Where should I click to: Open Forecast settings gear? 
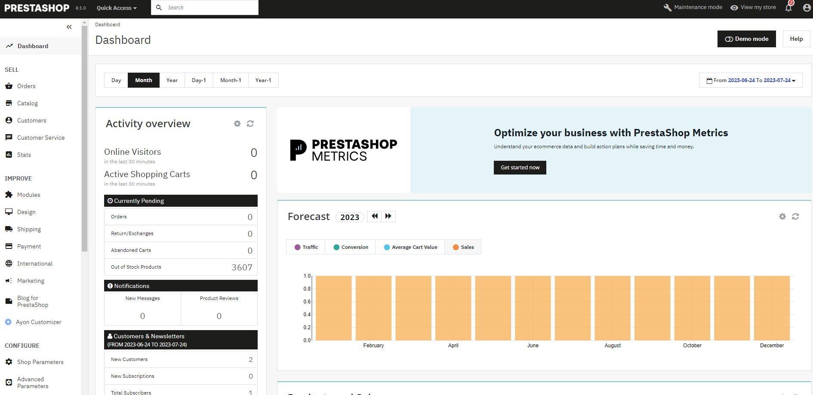(782, 217)
